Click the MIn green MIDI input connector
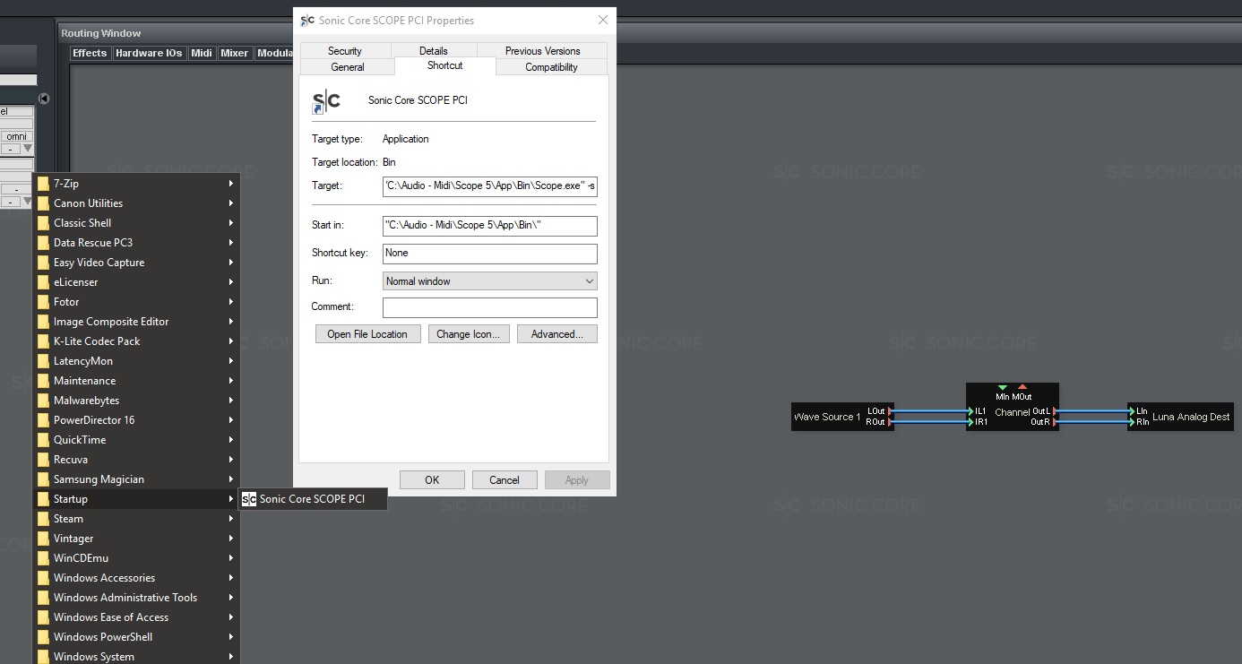 coord(1003,388)
